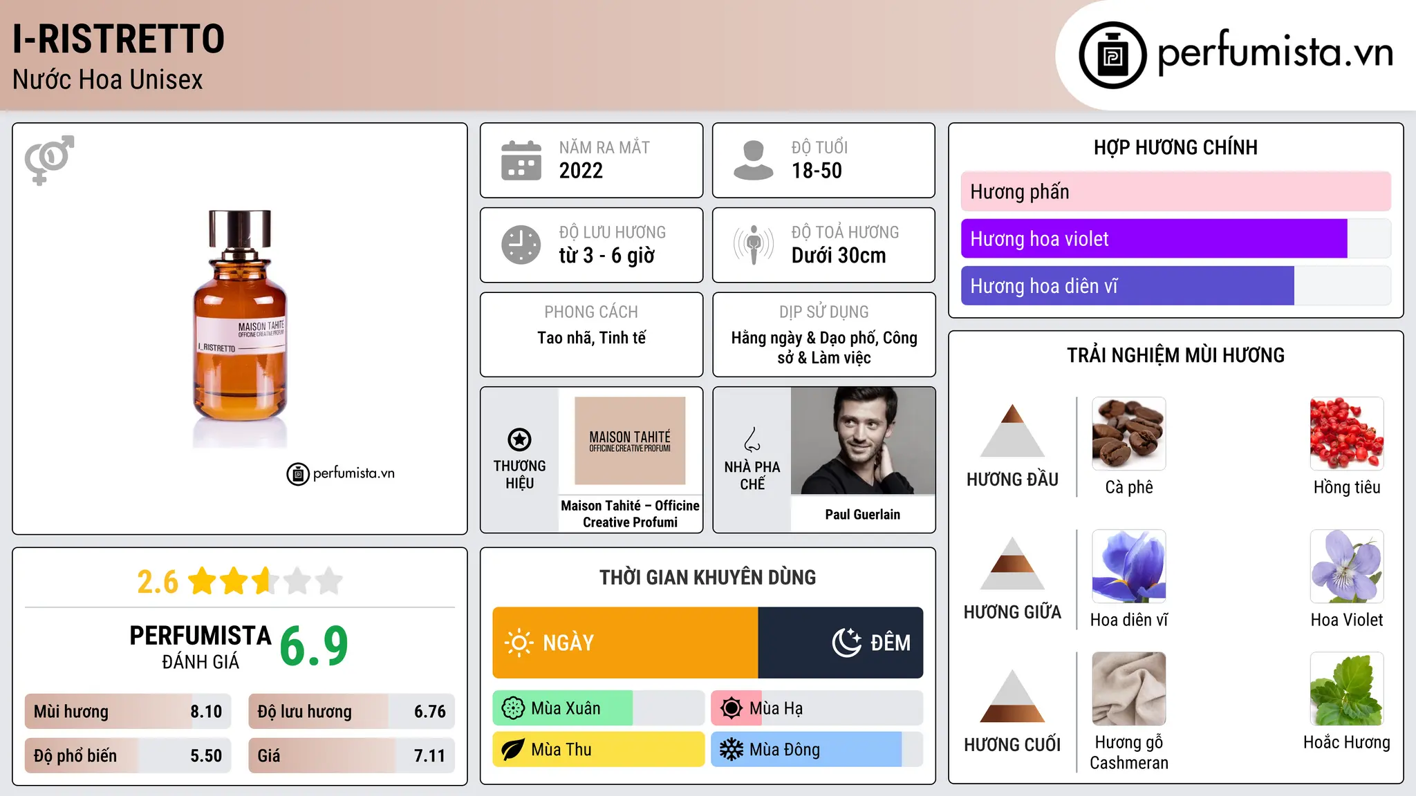Click the first gold rating star
The height and width of the screenshot is (796, 1416).
(x=203, y=581)
